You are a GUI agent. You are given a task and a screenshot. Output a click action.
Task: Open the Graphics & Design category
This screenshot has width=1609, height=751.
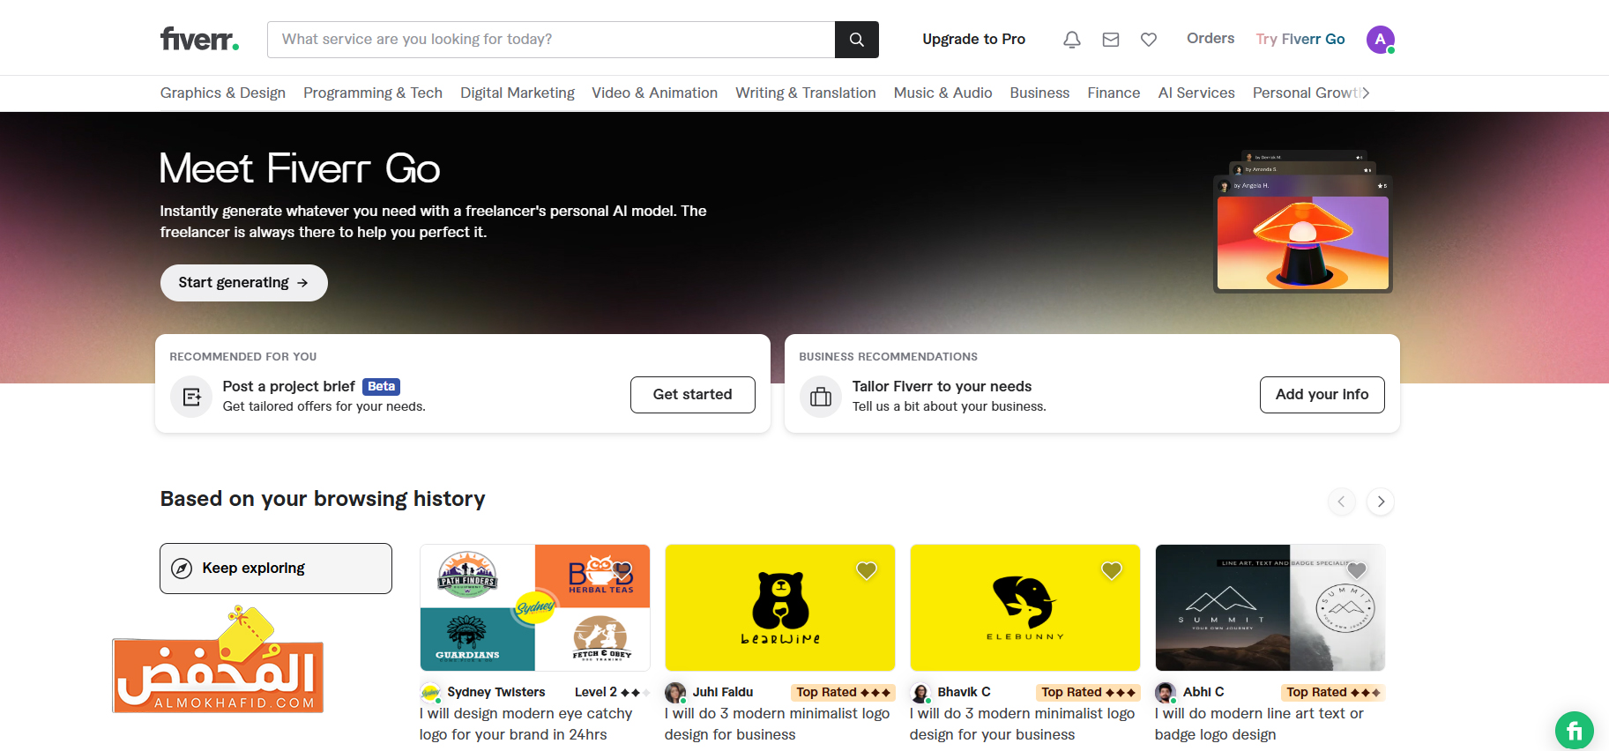pyautogui.click(x=223, y=93)
